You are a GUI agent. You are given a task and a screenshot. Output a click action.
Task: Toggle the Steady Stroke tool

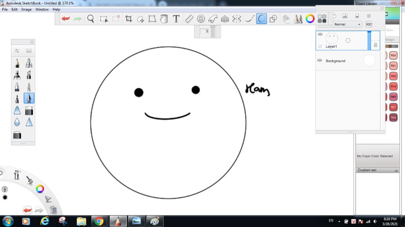(249, 19)
